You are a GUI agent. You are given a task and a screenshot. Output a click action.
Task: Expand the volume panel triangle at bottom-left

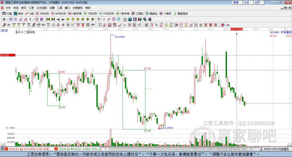click(x=3, y=144)
